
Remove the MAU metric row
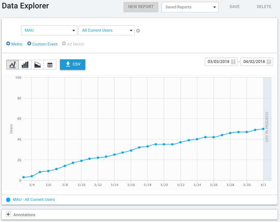[x=138, y=31]
